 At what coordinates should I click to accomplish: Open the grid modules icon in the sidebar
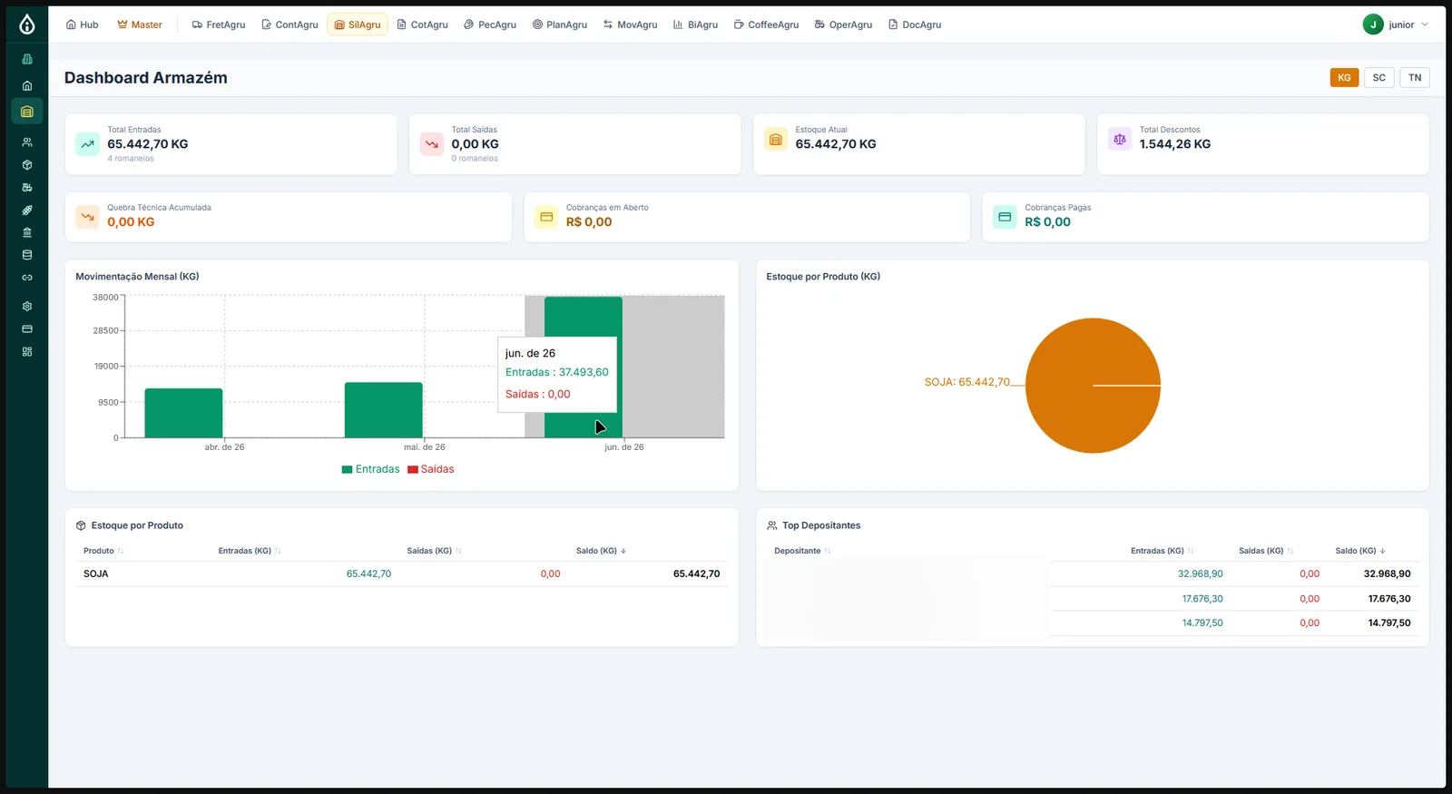point(27,351)
